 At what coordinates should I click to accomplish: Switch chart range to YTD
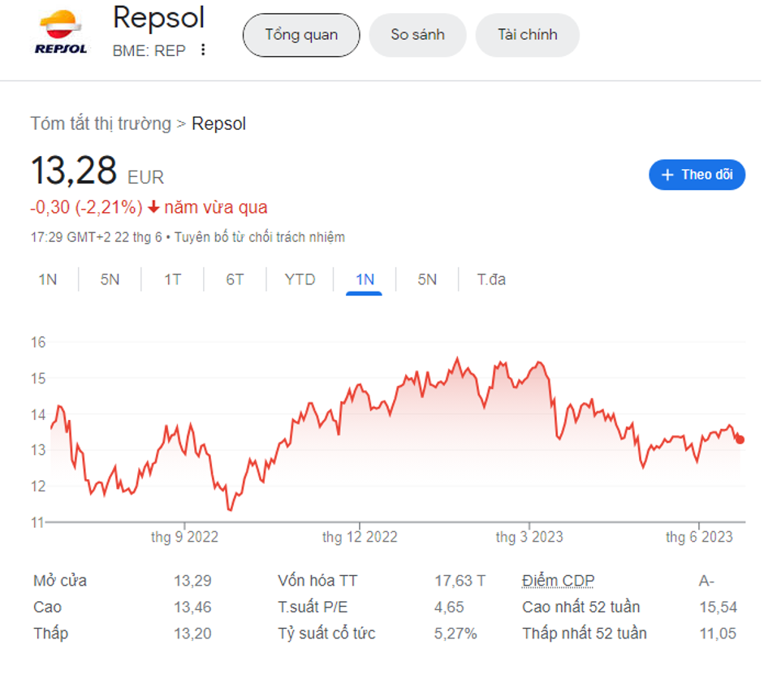click(x=300, y=279)
